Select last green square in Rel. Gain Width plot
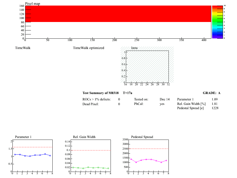Screen dimensions: 237x178 pyautogui.click(x=108, y=168)
